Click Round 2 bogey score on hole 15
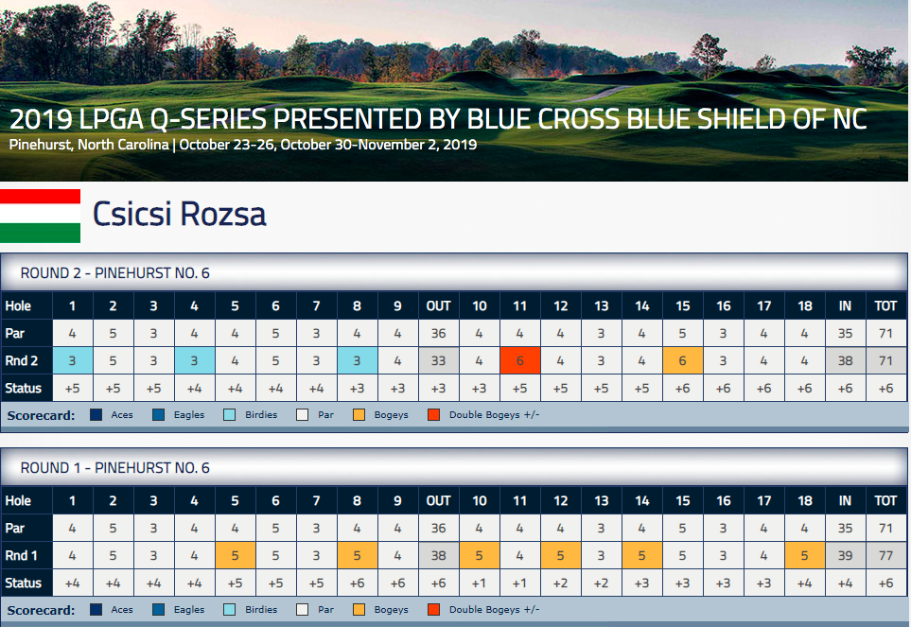This screenshot has height=627, width=911. [683, 360]
